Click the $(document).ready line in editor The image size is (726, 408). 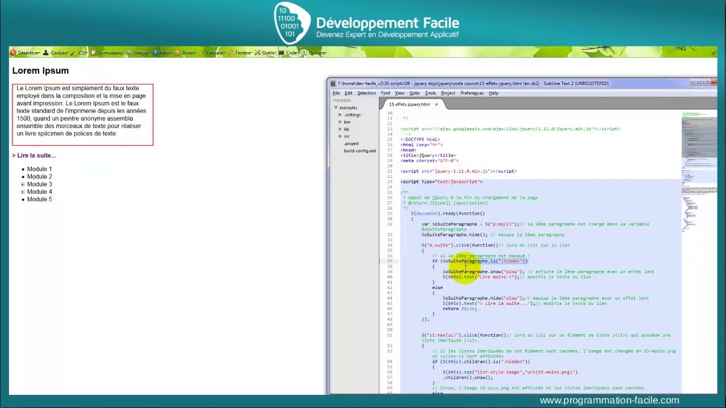(448, 214)
